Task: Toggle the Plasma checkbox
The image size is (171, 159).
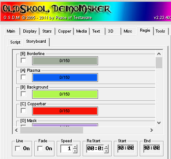Action: 23,77
